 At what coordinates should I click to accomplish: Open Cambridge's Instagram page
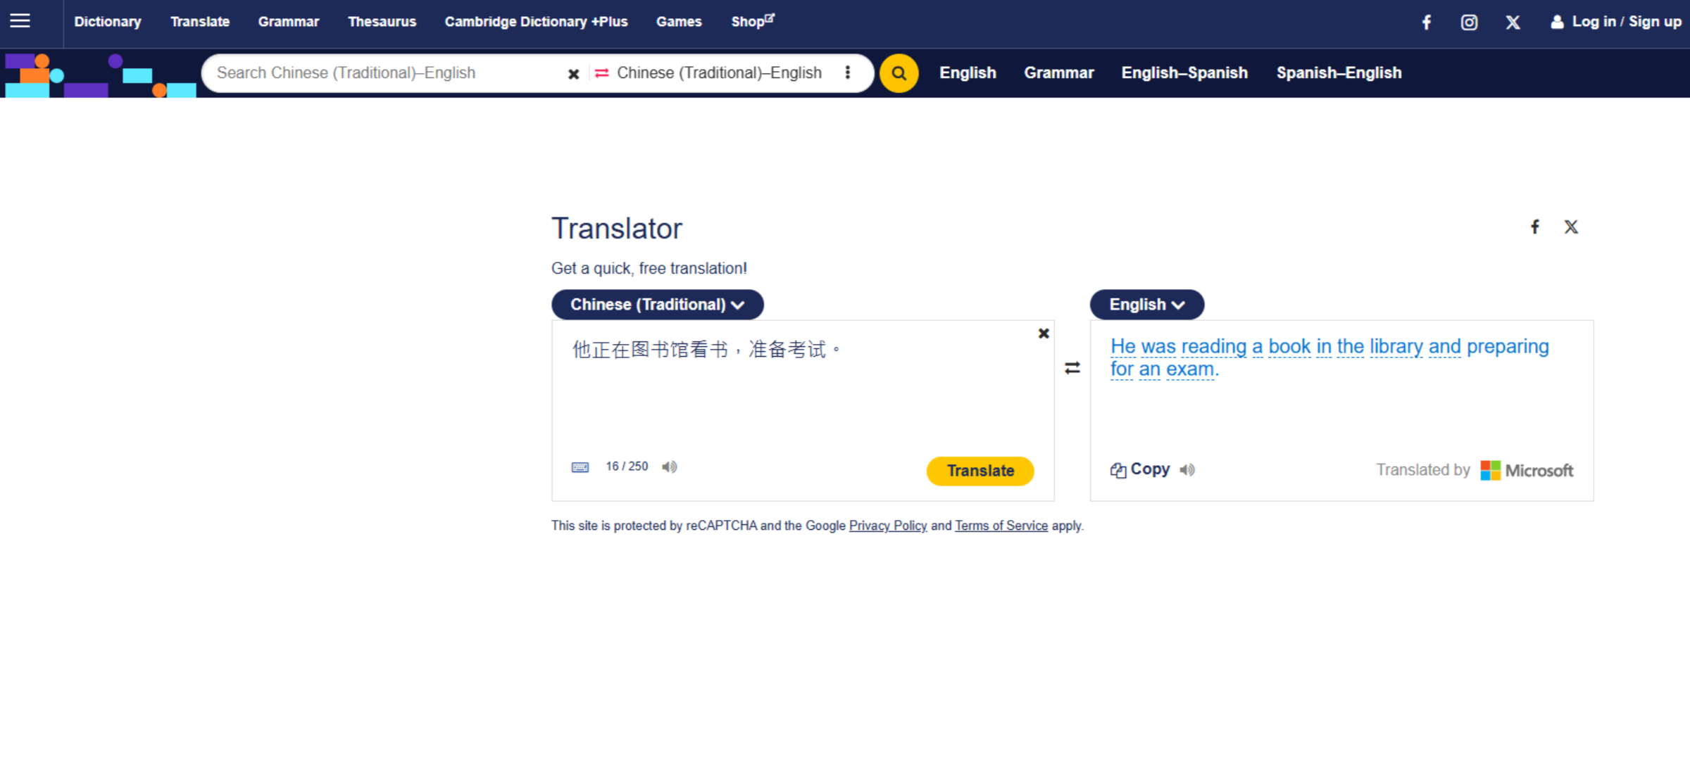pos(1470,22)
